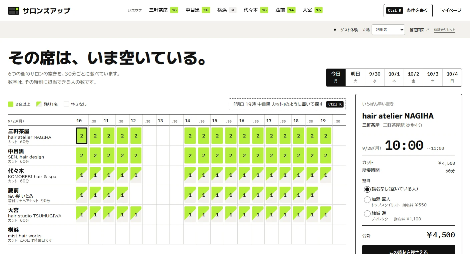Open the 管理画面 external link

tap(419, 30)
